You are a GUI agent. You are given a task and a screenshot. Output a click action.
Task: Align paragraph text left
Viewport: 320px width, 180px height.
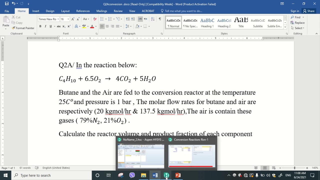102,26
